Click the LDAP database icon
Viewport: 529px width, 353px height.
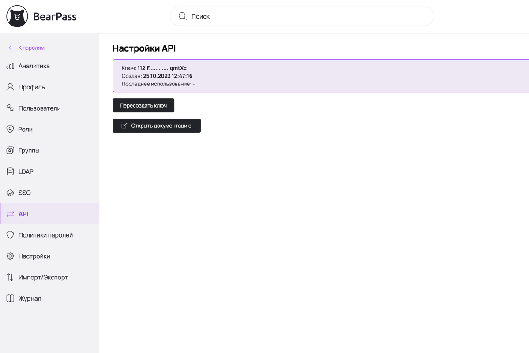click(x=10, y=171)
